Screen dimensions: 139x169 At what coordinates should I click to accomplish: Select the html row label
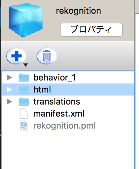coord(42,90)
